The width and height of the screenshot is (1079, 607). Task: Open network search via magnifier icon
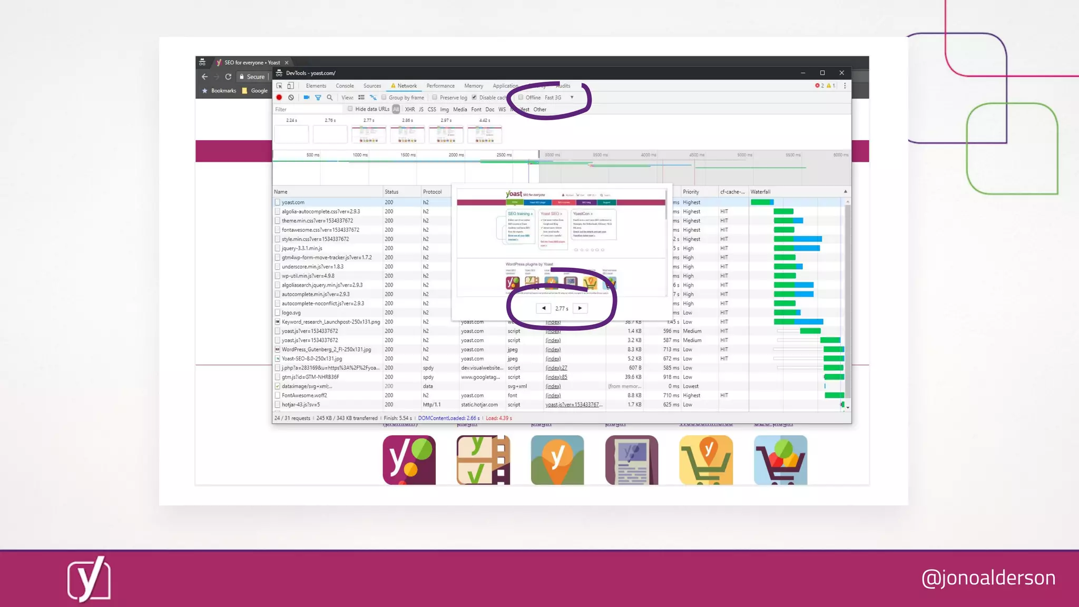pyautogui.click(x=330, y=97)
